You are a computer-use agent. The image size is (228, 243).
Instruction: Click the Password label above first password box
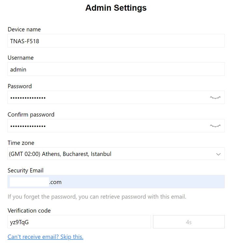tap(20, 86)
